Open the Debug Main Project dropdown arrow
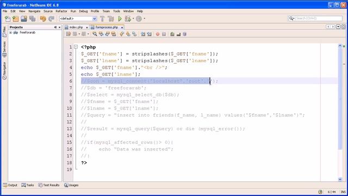This screenshot has height=196, width=348. pos(133,19)
